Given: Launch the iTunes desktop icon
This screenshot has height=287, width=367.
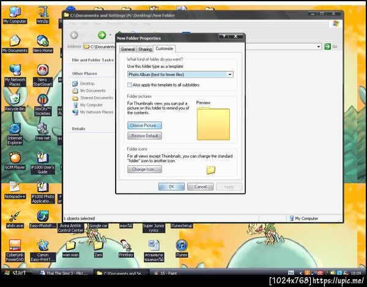Looking at the screenshot, I should pyautogui.click(x=182, y=248).
